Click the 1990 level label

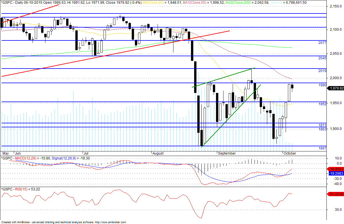322,85
